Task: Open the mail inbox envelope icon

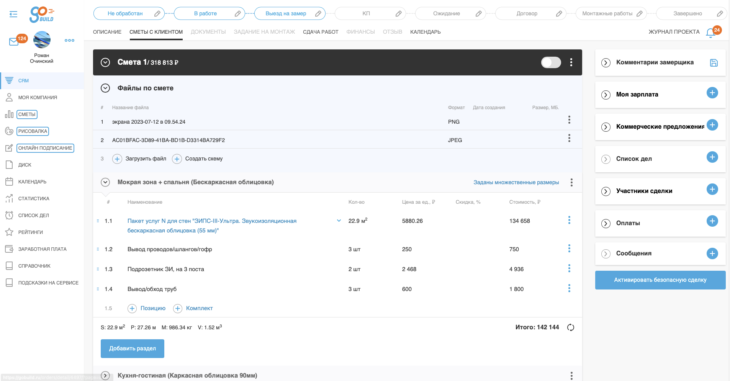Action: [x=14, y=41]
